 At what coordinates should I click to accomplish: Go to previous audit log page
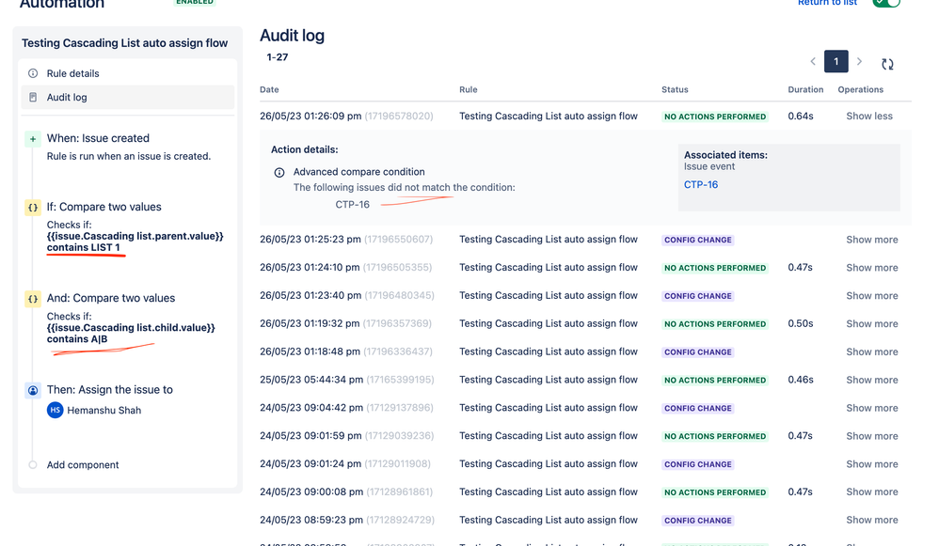pyautogui.click(x=813, y=61)
